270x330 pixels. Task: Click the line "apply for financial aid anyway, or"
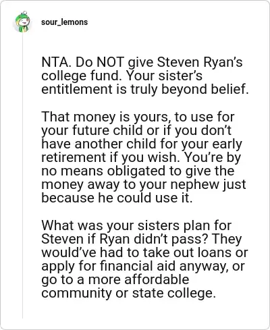tap(143, 266)
